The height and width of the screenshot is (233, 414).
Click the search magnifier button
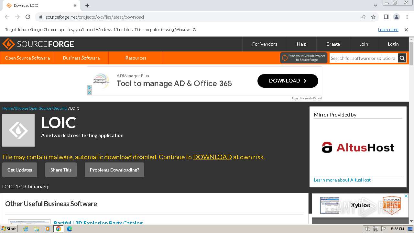pos(402,58)
